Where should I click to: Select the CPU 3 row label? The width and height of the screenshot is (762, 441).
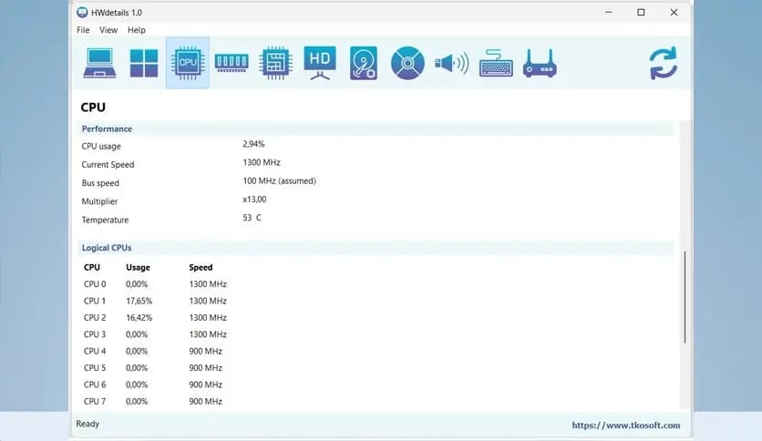pyautogui.click(x=95, y=334)
